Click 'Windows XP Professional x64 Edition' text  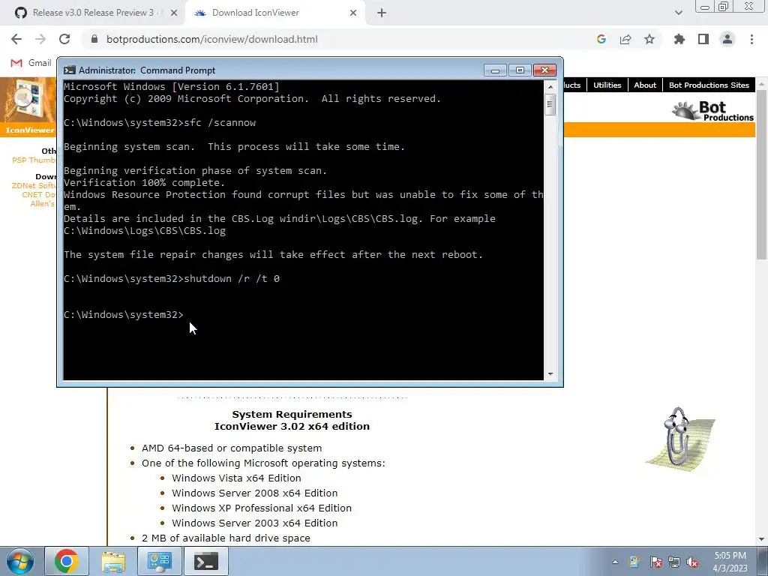coord(262,508)
